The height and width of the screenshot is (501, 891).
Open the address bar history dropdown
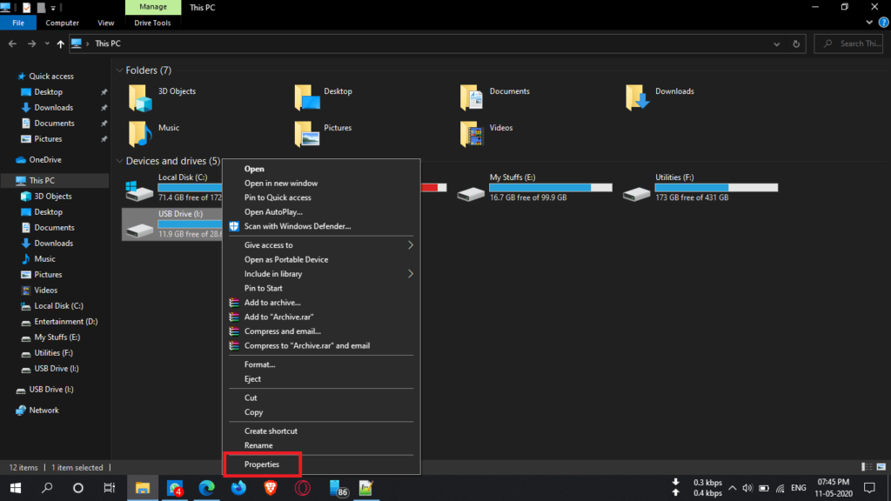point(777,43)
